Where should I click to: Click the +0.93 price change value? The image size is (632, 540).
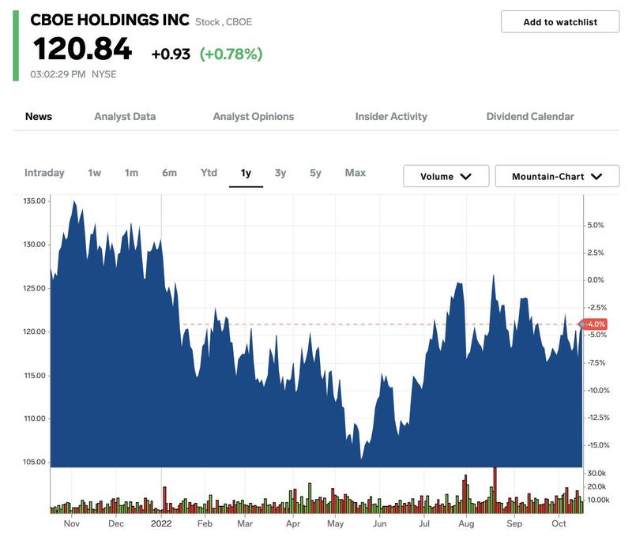point(171,54)
